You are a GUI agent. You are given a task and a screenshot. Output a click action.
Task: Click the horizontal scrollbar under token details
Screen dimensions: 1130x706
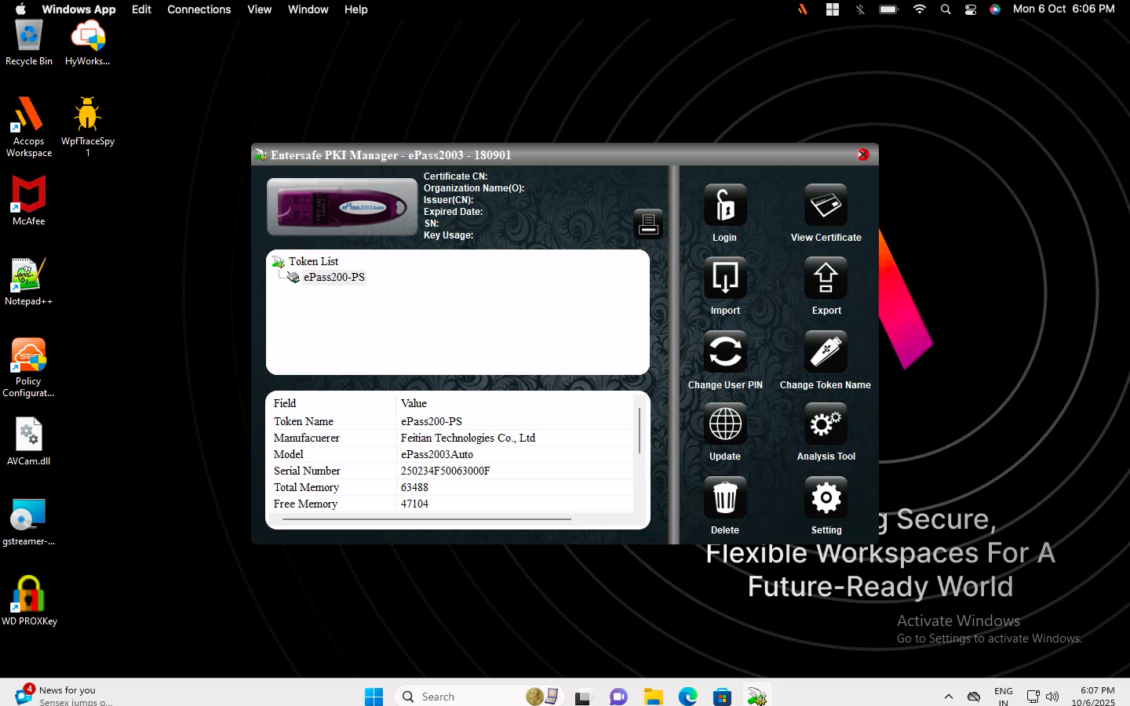pos(426,519)
